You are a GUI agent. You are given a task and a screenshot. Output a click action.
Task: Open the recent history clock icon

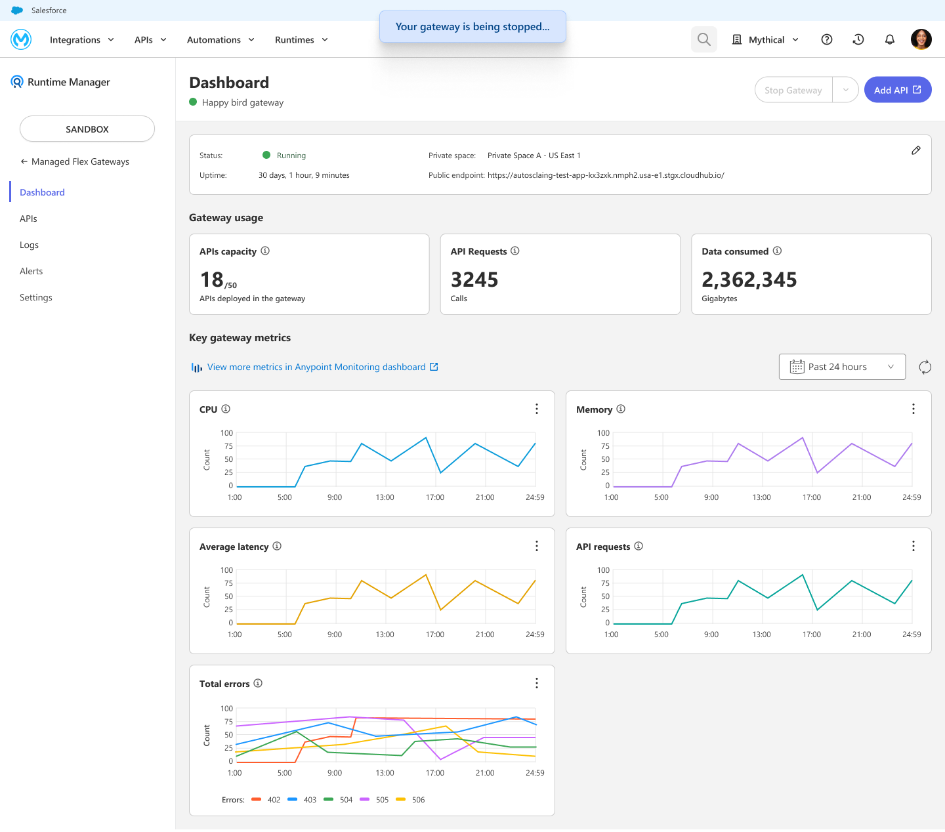[x=858, y=39]
